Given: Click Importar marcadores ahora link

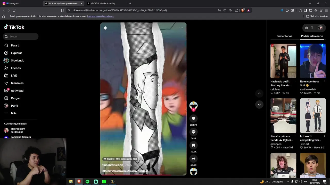Looking at the screenshot, I should (x=100, y=16).
